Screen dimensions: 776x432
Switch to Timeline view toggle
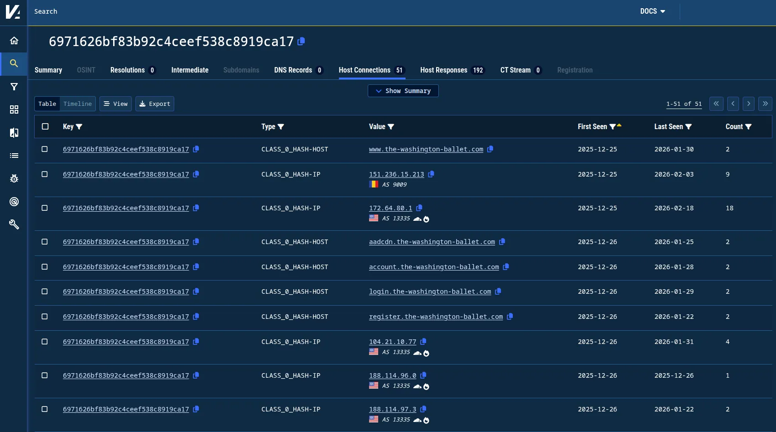coord(78,104)
